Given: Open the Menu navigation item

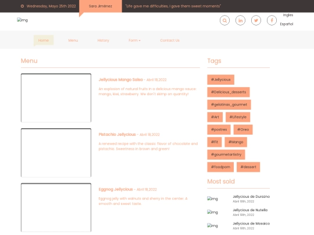Looking at the screenshot, I should [73, 41].
